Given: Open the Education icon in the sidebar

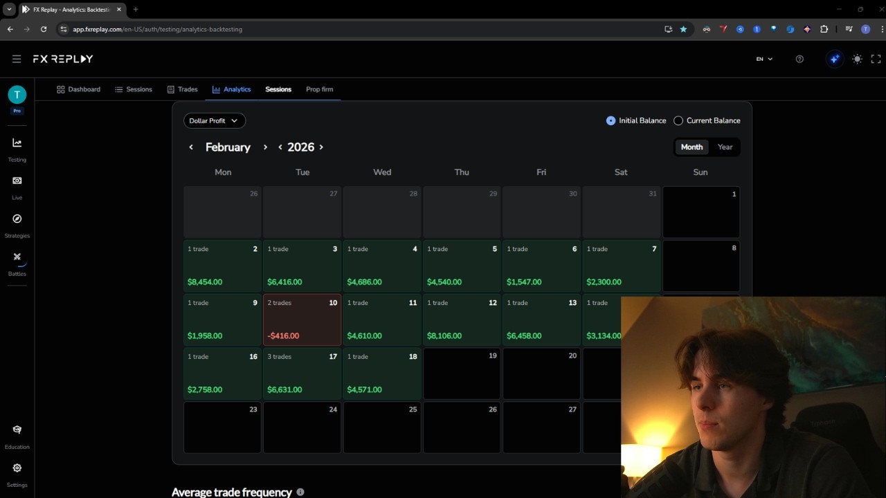Looking at the screenshot, I should pyautogui.click(x=17, y=430).
